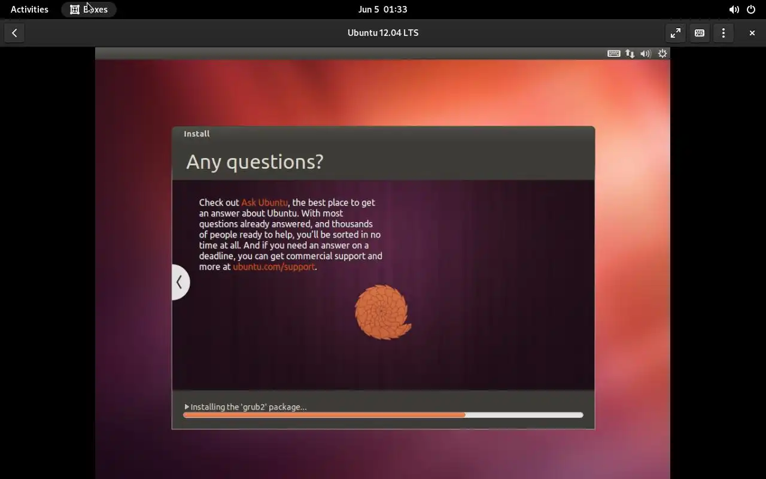Screen dimensions: 766x479
Task: Open the clock showing Jun 5 01:33
Action: (x=383, y=9)
